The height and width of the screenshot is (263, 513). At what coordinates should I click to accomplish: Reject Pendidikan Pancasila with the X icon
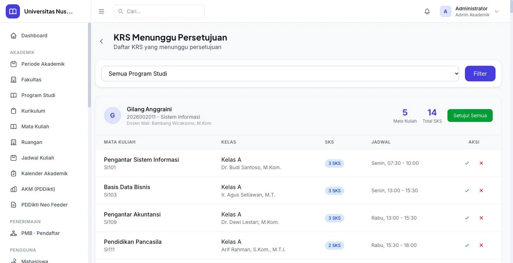click(x=481, y=245)
